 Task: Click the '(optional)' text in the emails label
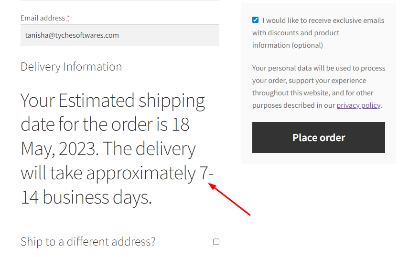(308, 45)
